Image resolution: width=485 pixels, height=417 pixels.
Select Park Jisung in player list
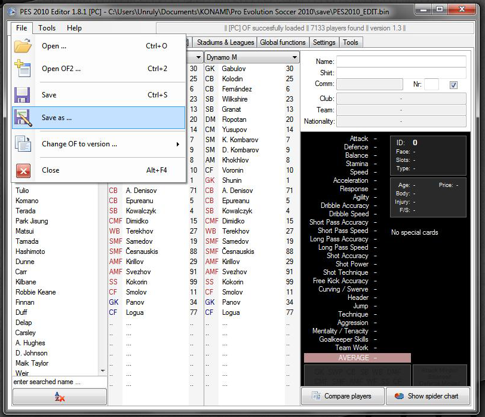[32, 221]
